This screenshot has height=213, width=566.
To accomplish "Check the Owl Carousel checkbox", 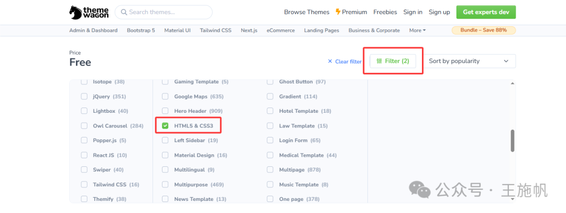I will click(84, 126).
